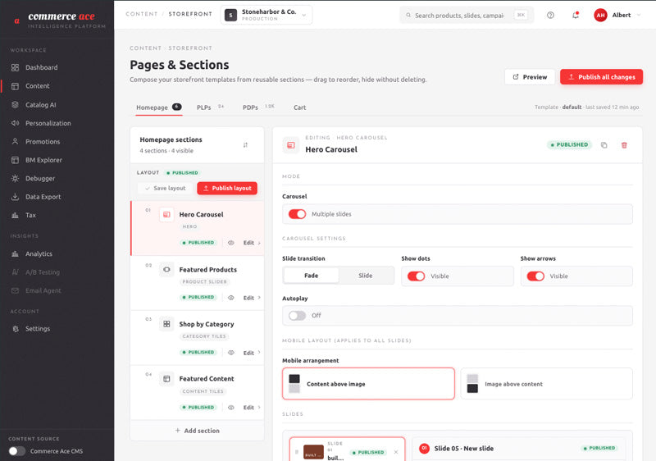Disable the Show dots toggle
The width and height of the screenshot is (656, 461).
pos(417,276)
